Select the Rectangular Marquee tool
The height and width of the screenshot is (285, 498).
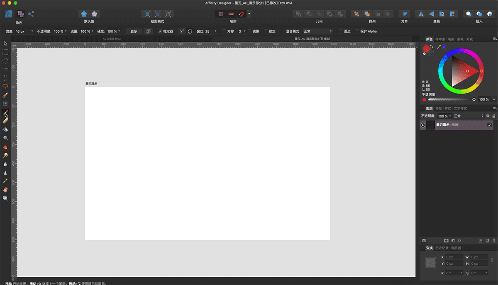coord(5,52)
